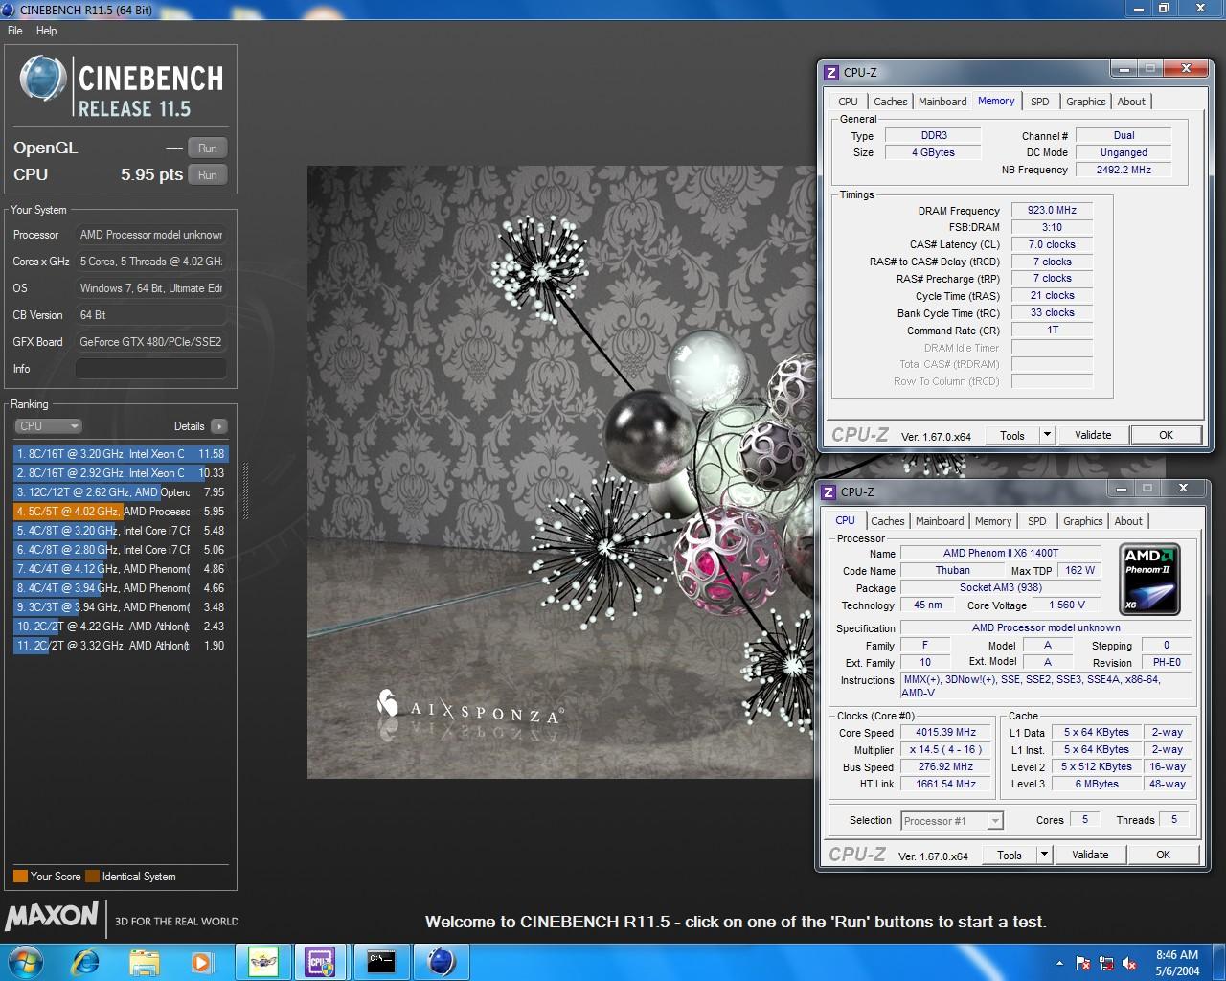Select ranking row 11 AMD Athlon 1.90

121,646
